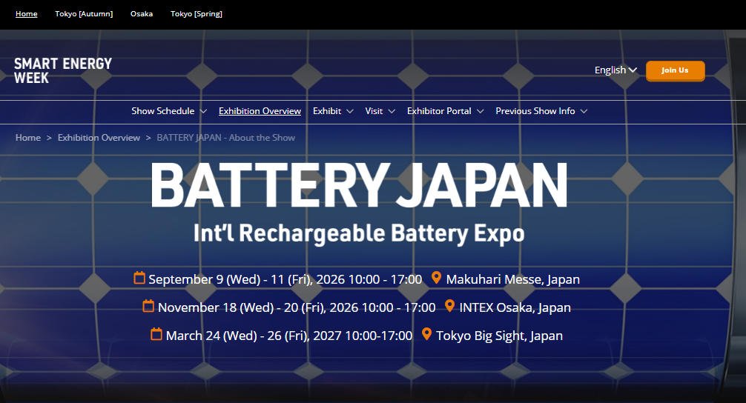Open the Smart Energy Week logo

63,71
